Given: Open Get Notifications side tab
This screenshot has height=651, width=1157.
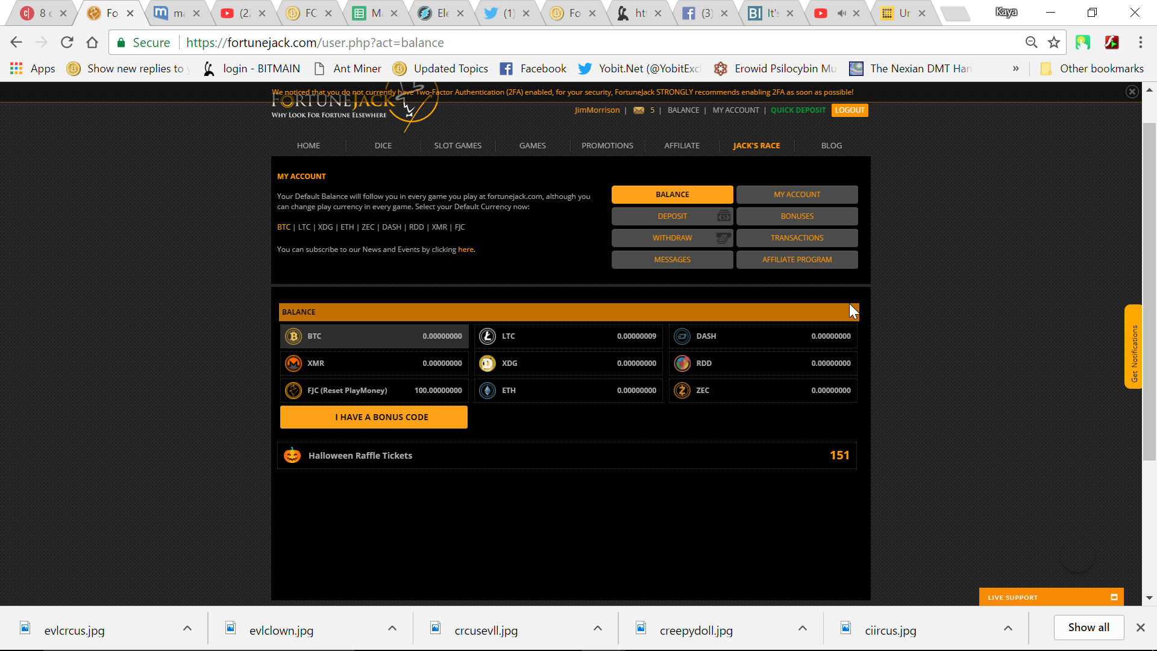Looking at the screenshot, I should click(1133, 347).
